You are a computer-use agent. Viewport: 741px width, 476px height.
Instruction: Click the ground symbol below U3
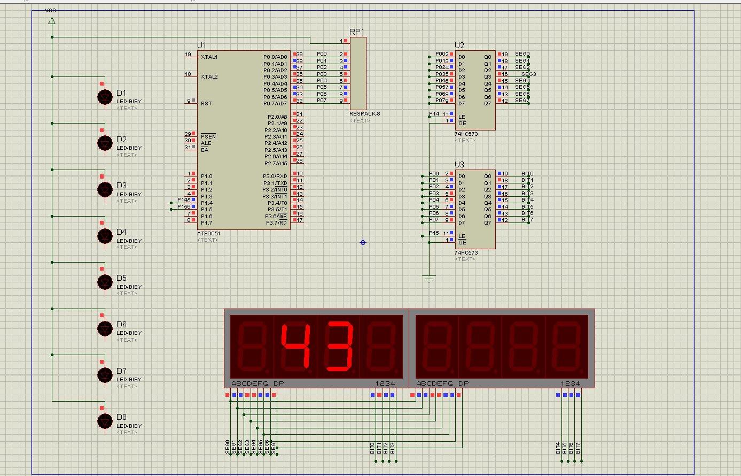(429, 279)
